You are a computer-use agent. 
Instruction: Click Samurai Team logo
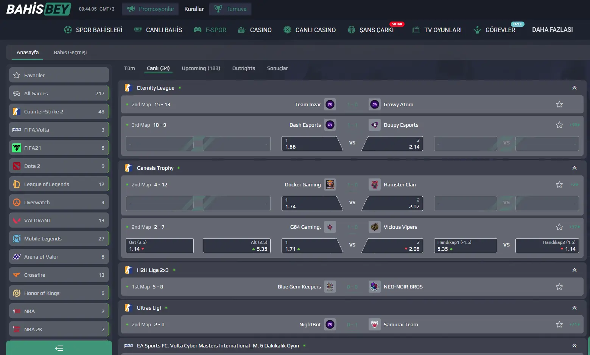(x=375, y=324)
